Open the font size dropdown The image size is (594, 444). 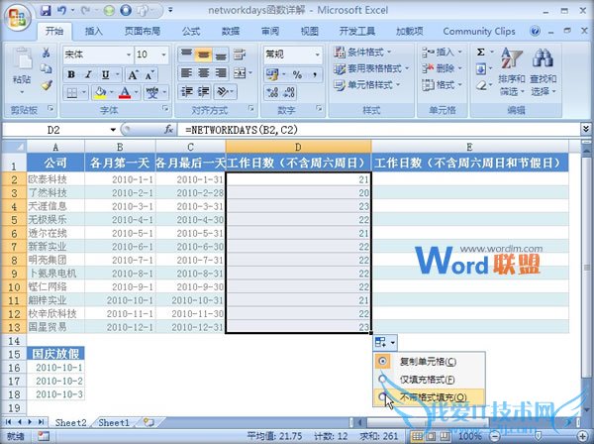pyautogui.click(x=163, y=55)
